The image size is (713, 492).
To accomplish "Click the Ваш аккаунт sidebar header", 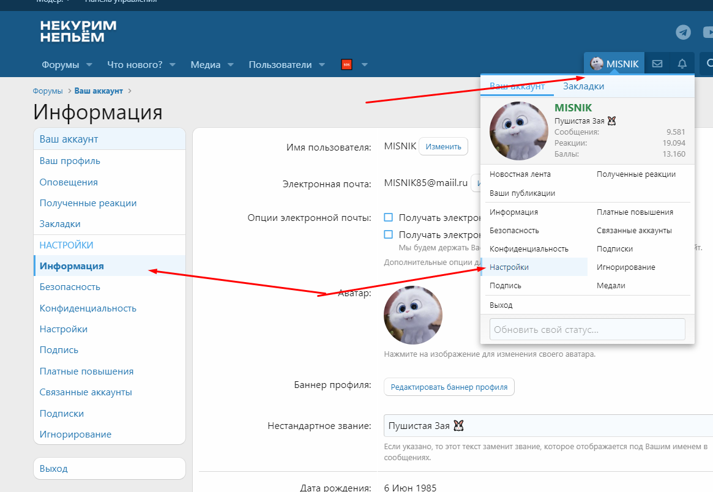I will [x=110, y=139].
